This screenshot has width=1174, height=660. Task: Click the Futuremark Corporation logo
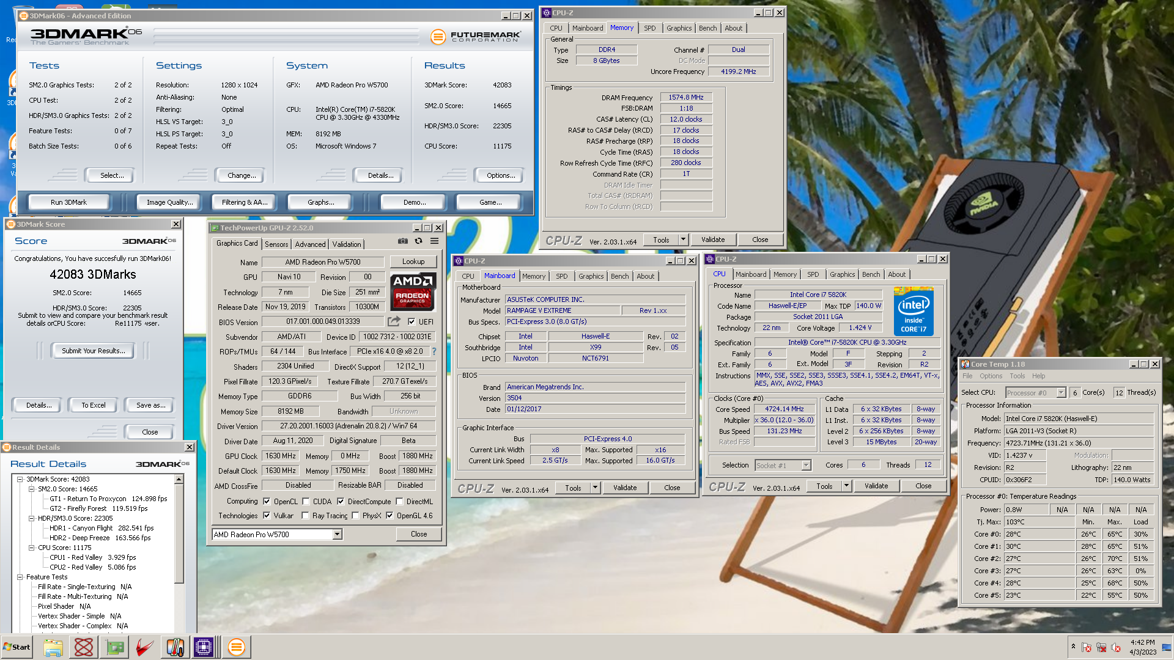point(475,37)
